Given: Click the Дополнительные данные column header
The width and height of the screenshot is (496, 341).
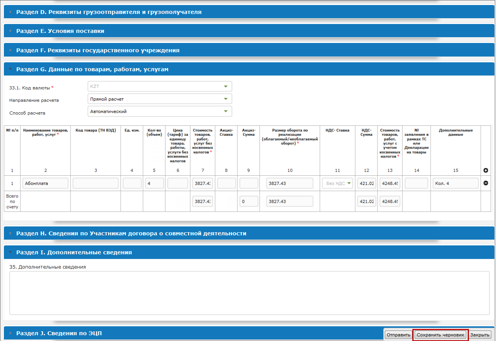Looking at the screenshot, I should coord(456,132).
